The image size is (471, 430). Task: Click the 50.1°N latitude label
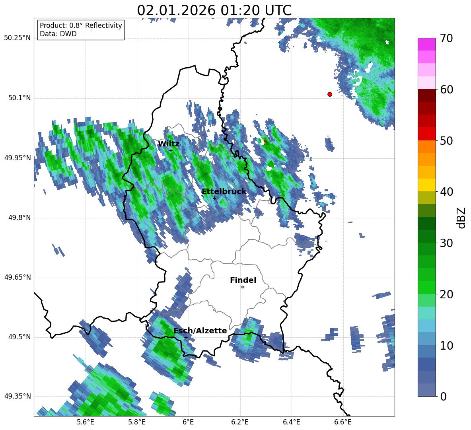click(x=19, y=98)
